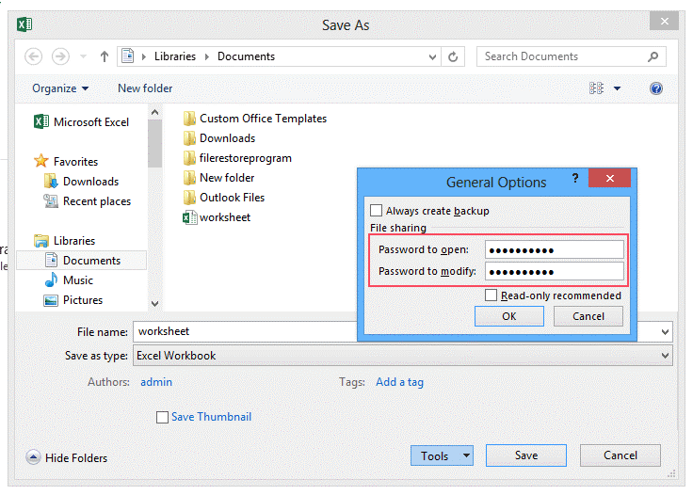
Task: Check Read-only recommended option
Action: pos(491,295)
